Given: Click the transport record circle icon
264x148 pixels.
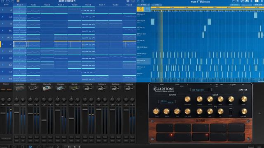Looking at the screenshot, I should [39, 147].
